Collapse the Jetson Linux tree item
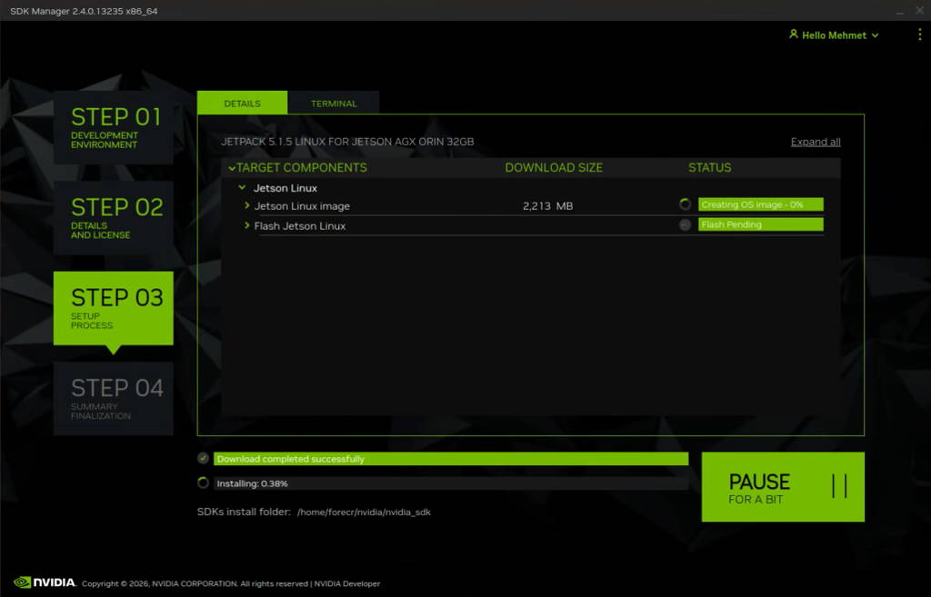931x597 pixels. click(x=242, y=187)
